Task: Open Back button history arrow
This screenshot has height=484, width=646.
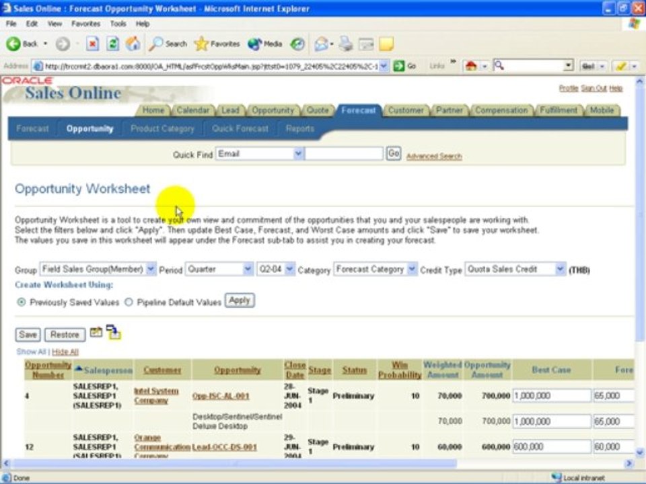Action: (45, 44)
